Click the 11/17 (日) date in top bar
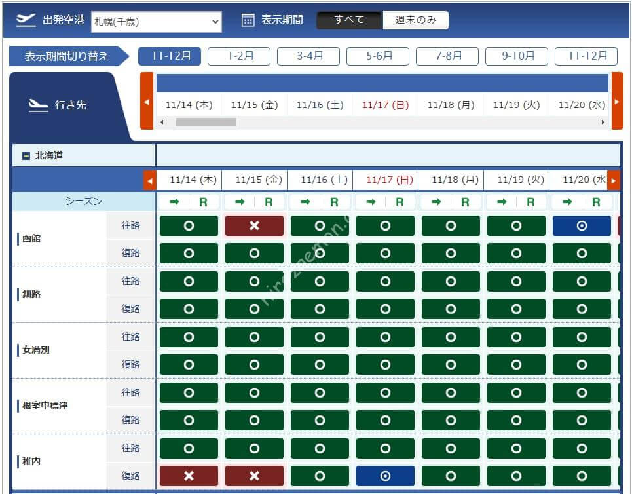 385,105
